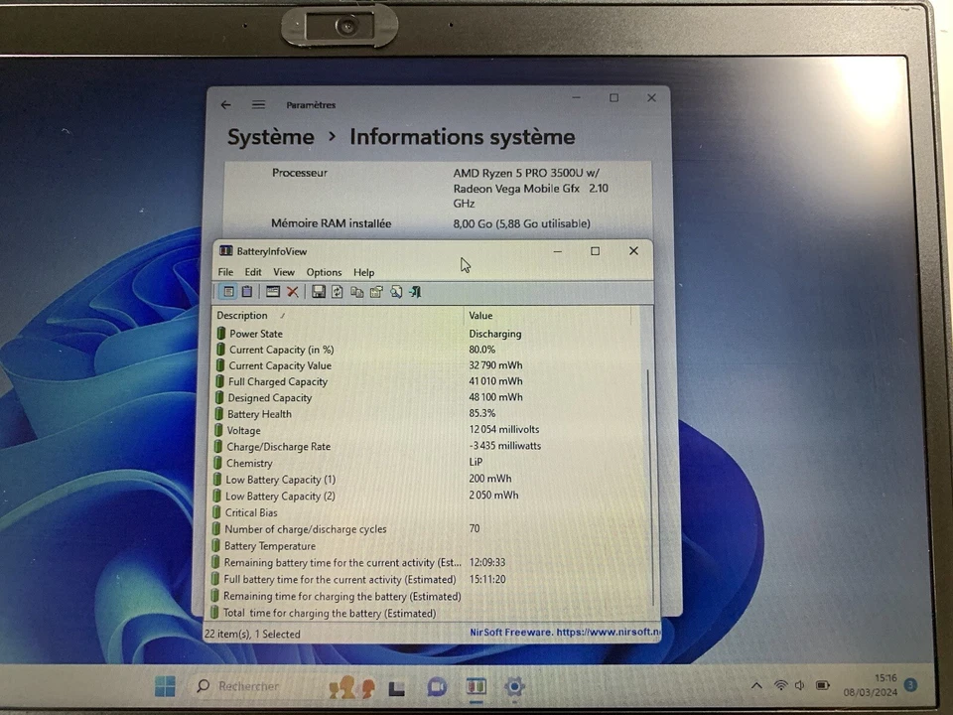
Task: Select the Show Battery Information toolbar icon
Action: [x=228, y=292]
